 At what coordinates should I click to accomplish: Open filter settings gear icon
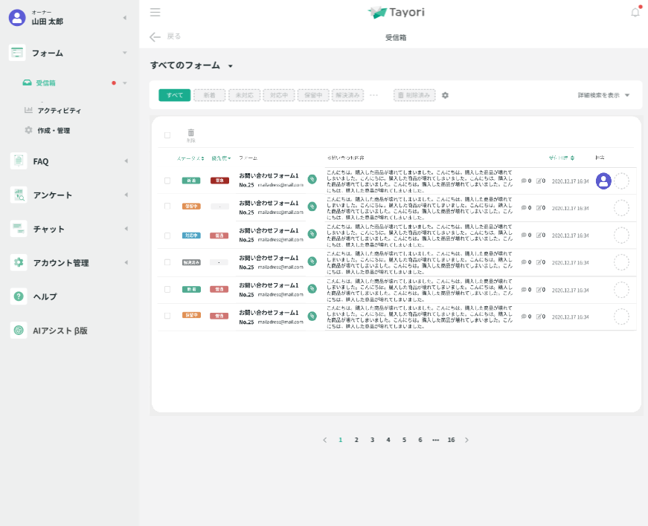(445, 95)
